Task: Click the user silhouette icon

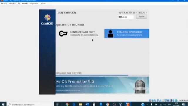Action: coord(110,34)
